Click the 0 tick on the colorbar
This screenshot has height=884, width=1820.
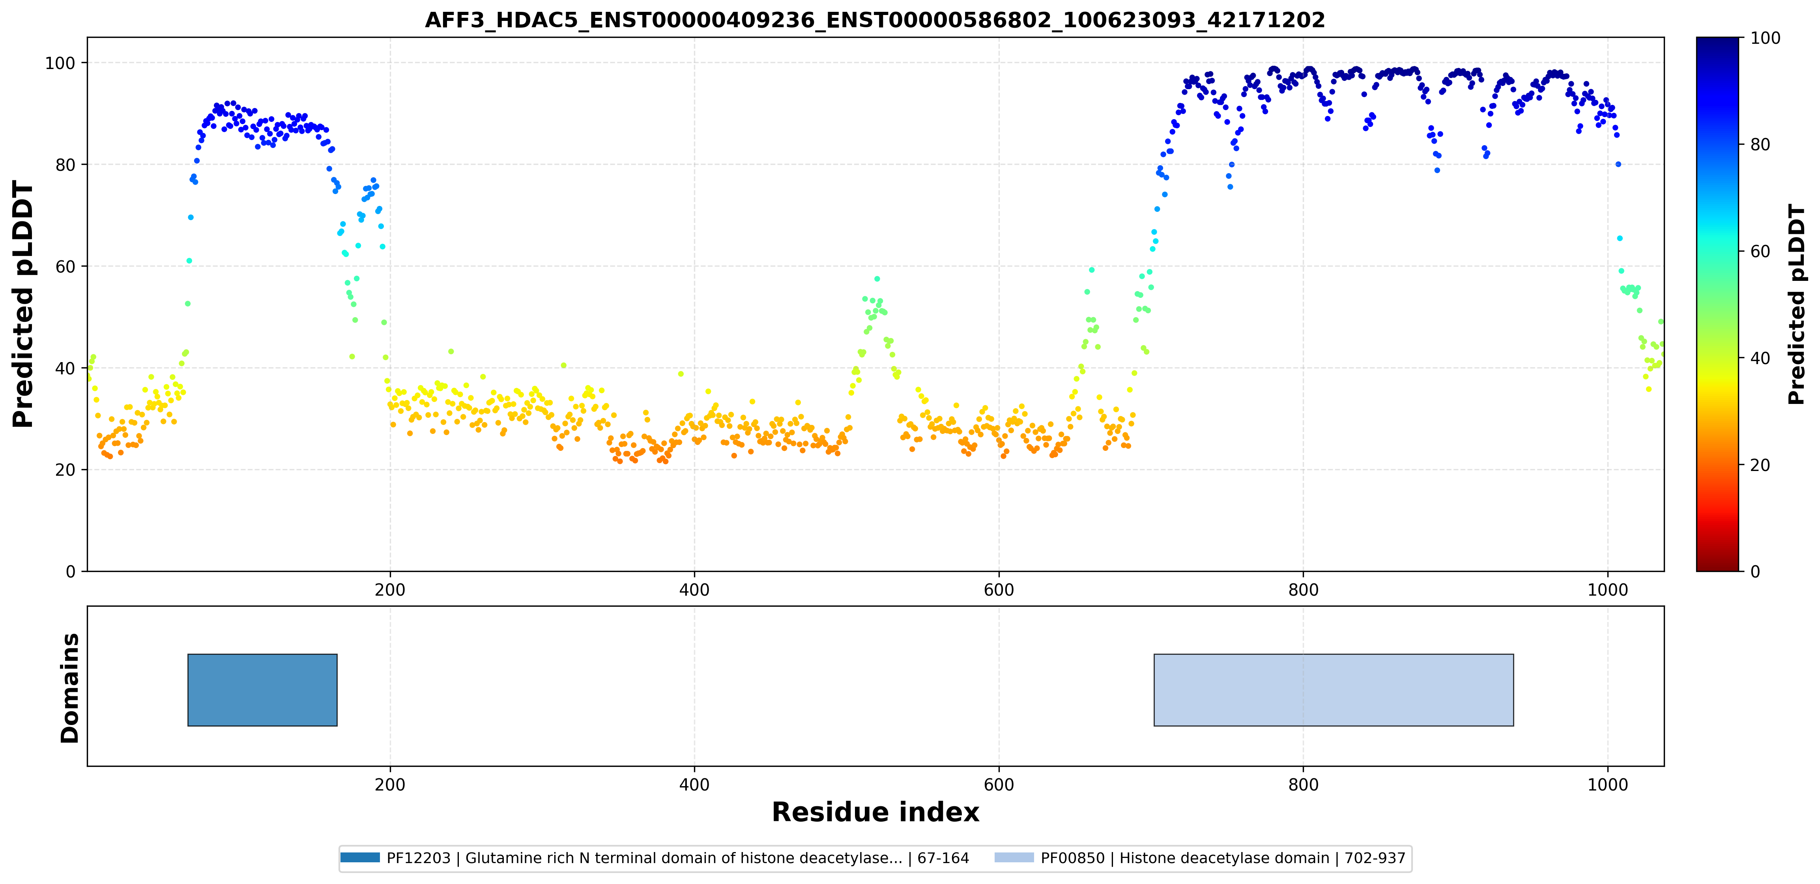[x=1755, y=572]
